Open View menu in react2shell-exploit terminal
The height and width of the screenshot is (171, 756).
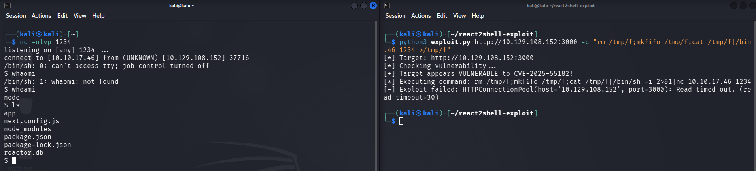(x=459, y=16)
